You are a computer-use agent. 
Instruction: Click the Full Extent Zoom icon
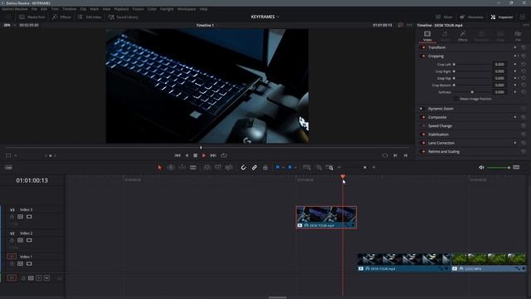click(307, 168)
